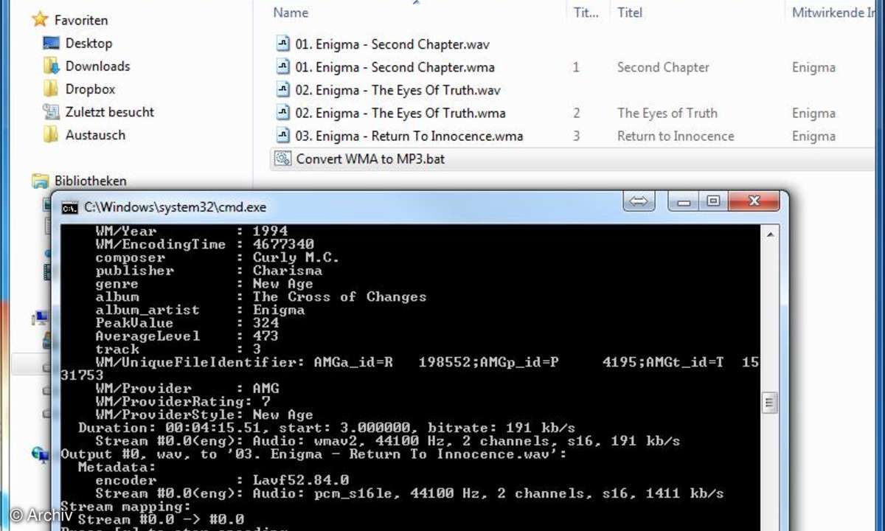Open the Bibliotheken library icon

[40, 181]
